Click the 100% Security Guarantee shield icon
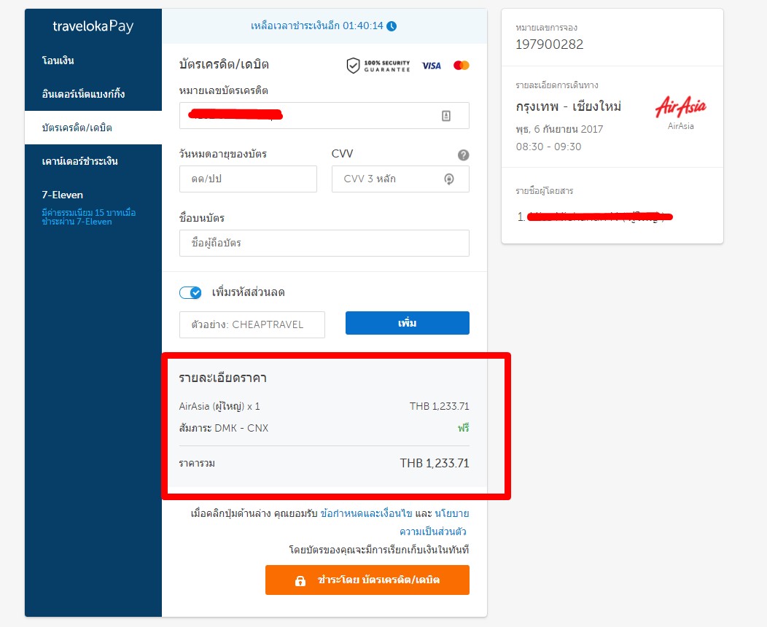 tap(353, 66)
